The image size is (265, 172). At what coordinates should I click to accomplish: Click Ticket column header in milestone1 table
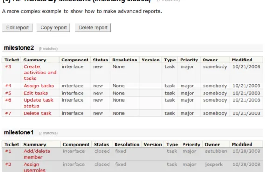pyautogui.click(x=12, y=145)
